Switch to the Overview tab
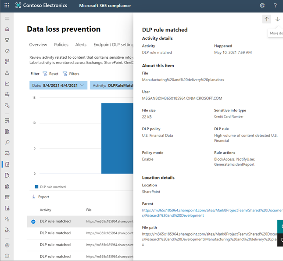The width and height of the screenshot is (283, 261). pos(38,45)
